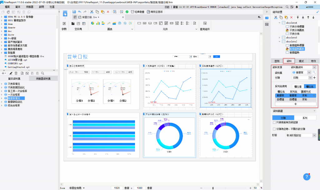The height and width of the screenshot is (190, 320).
Task: Open the 分類 日期 dropdown
Action: click(x=302, y=78)
